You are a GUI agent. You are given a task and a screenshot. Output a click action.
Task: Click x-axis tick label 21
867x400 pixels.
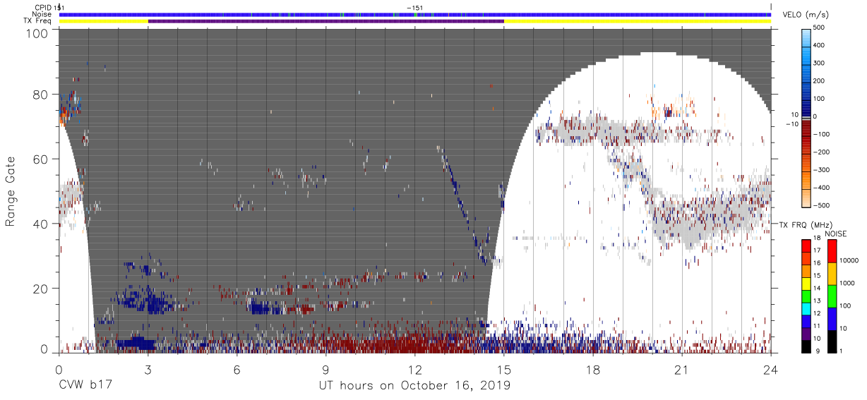682,370
